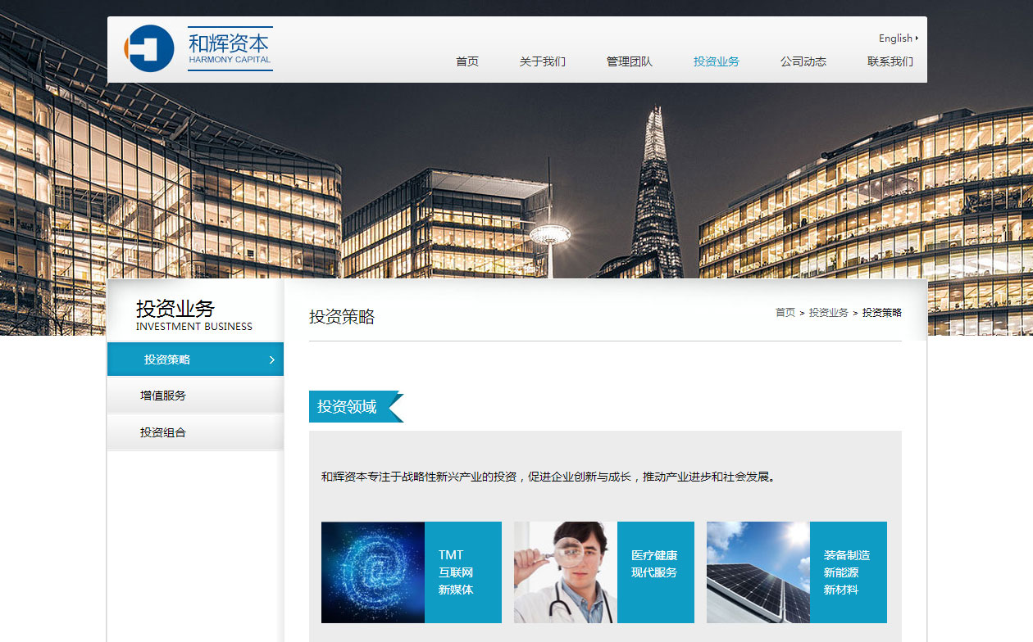
Task: Switch language via English link
Action: [895, 38]
